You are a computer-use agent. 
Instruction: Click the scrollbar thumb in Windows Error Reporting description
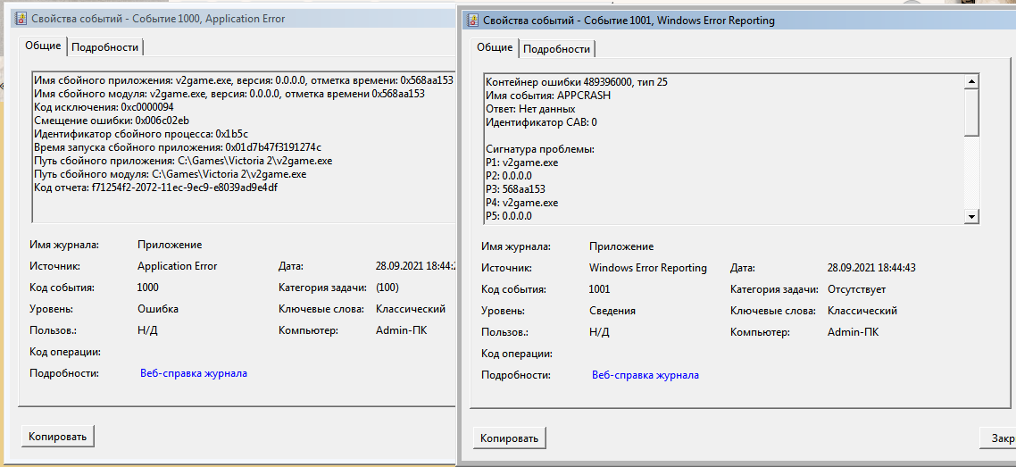point(971,112)
